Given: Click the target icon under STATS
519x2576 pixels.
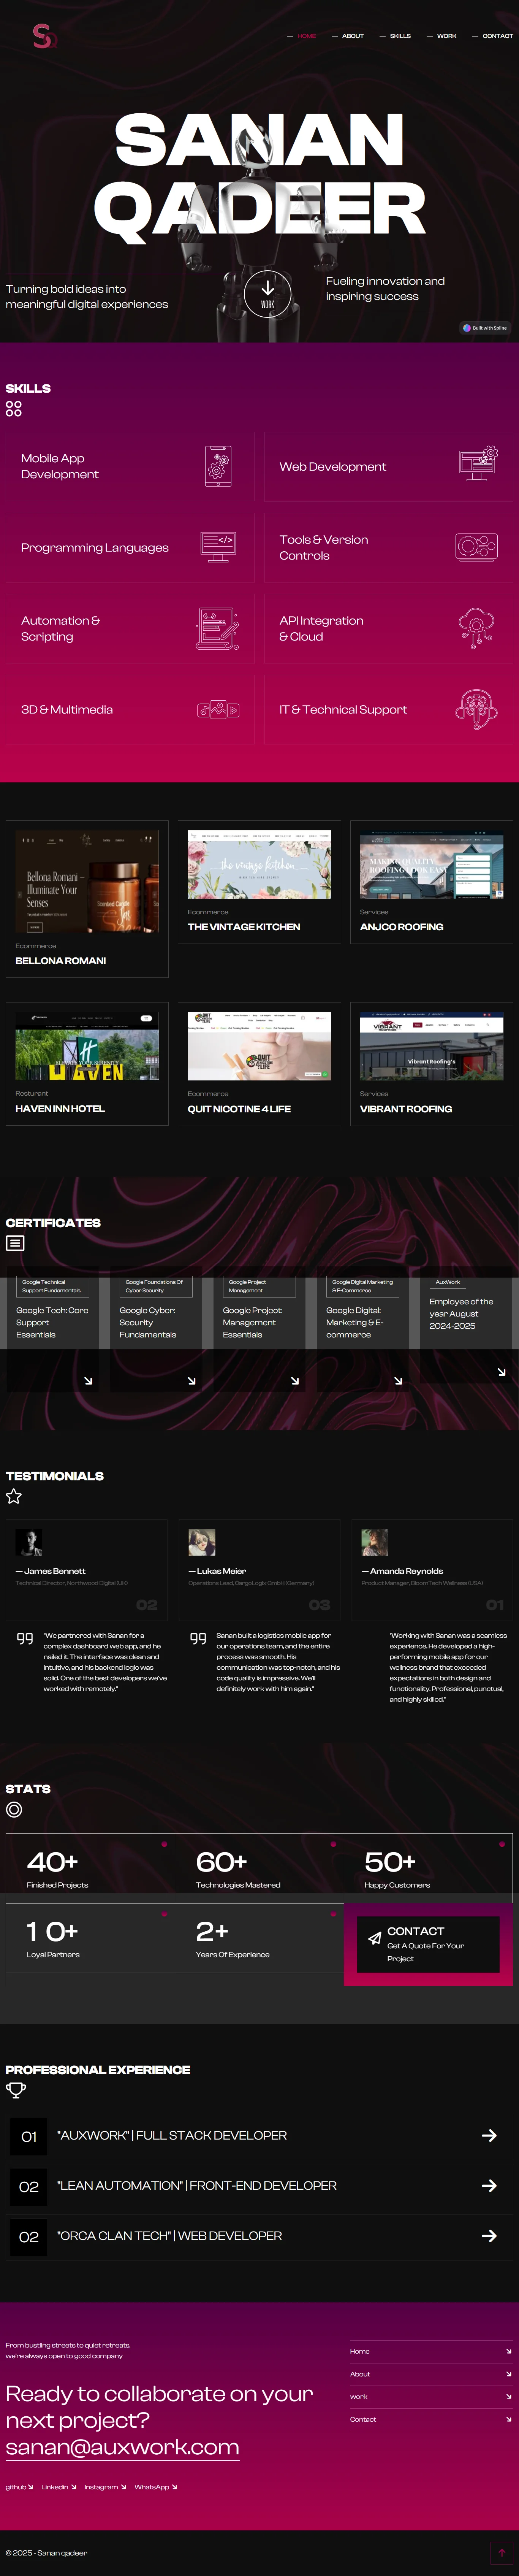Looking at the screenshot, I should tap(14, 1809).
